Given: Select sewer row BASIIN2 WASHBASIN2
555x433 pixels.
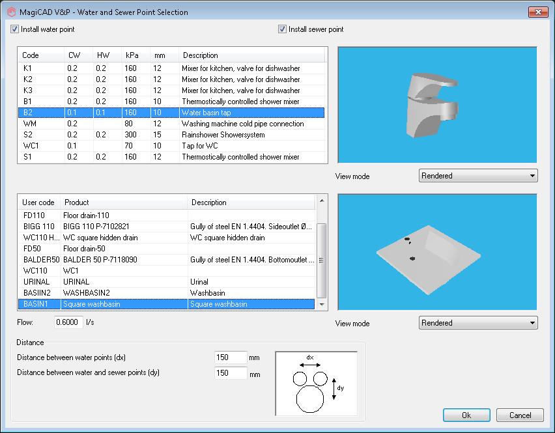Looking at the screenshot, I should [167, 293].
